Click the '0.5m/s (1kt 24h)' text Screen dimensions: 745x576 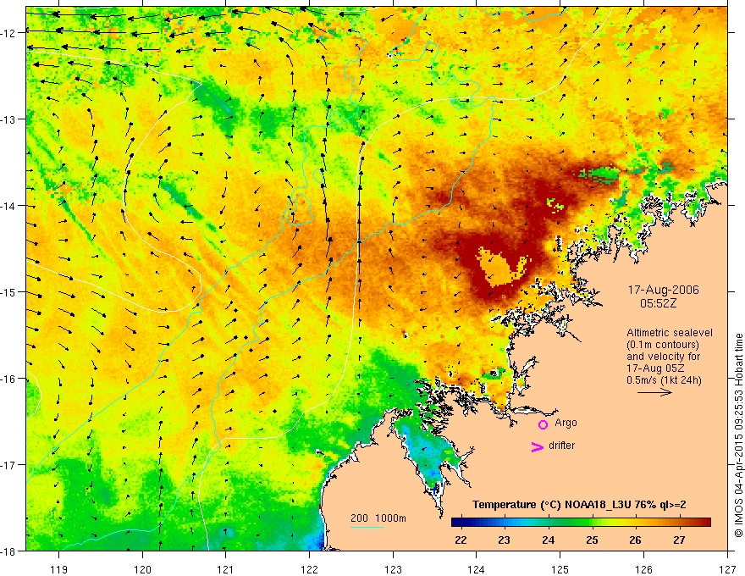664,380
